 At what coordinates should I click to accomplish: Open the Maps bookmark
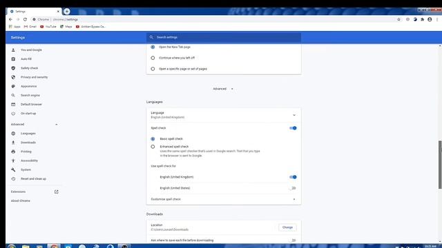click(66, 26)
